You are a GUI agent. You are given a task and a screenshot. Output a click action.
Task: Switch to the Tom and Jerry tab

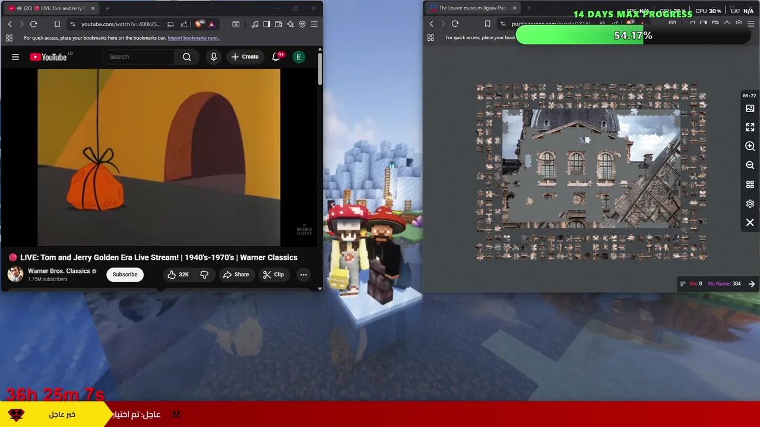pos(50,8)
